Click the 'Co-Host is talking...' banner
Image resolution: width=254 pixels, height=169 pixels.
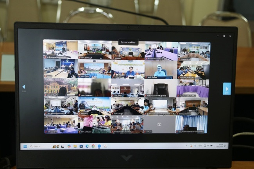128,42
